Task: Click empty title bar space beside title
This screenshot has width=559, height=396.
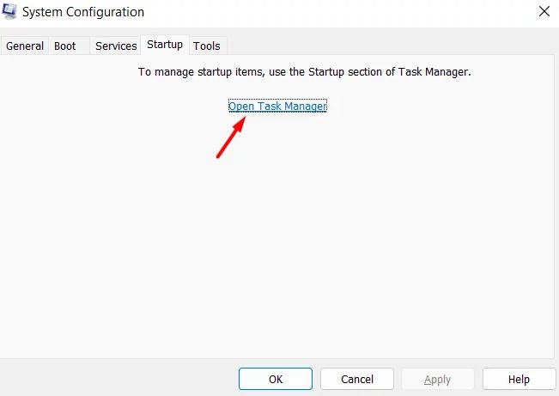Action: tap(338, 12)
